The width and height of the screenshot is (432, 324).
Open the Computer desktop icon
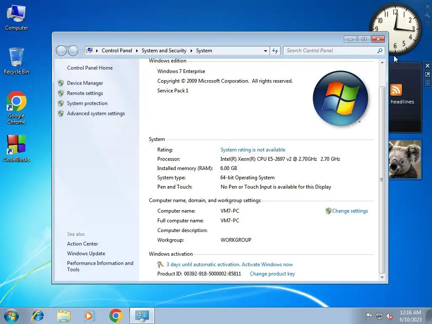click(x=16, y=18)
